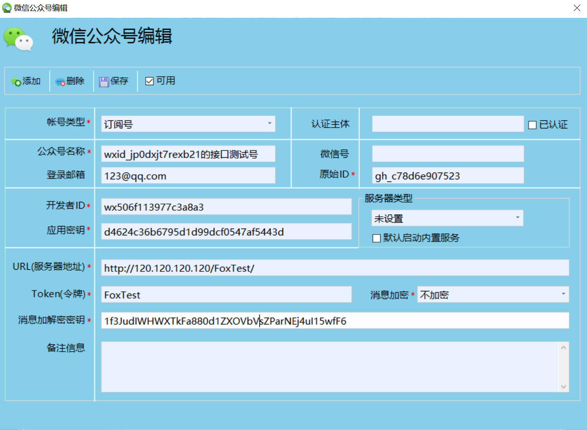This screenshot has width=587, height=430.
Task: Click the 公众号名称 input field
Action: pyautogui.click(x=188, y=154)
